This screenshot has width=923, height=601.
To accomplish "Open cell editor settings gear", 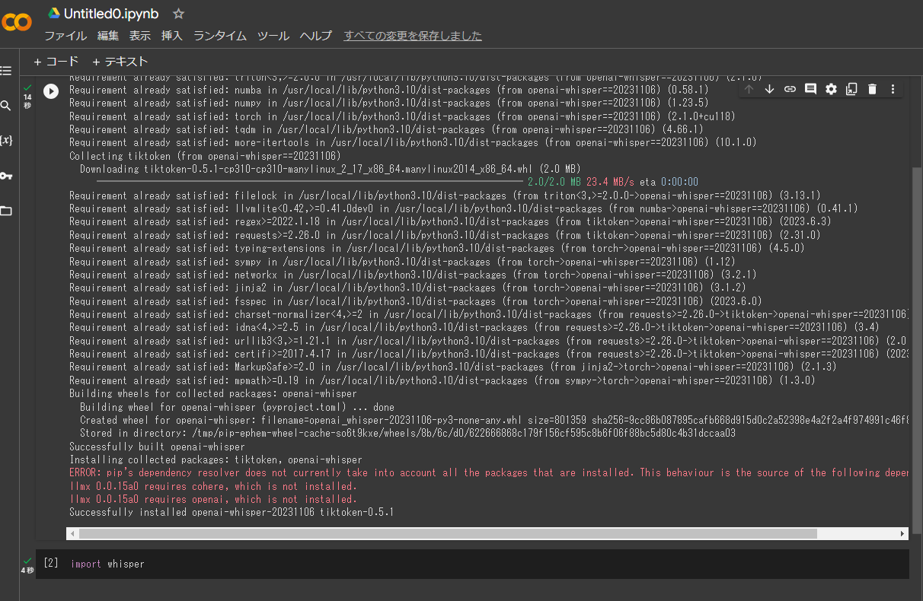I will pyautogui.click(x=831, y=89).
